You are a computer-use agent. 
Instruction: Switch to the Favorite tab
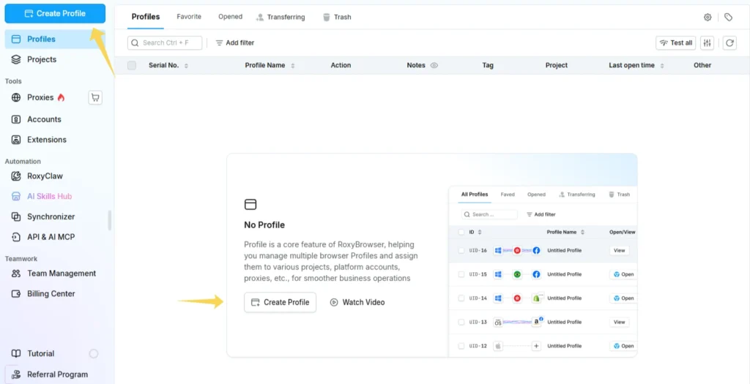(189, 17)
